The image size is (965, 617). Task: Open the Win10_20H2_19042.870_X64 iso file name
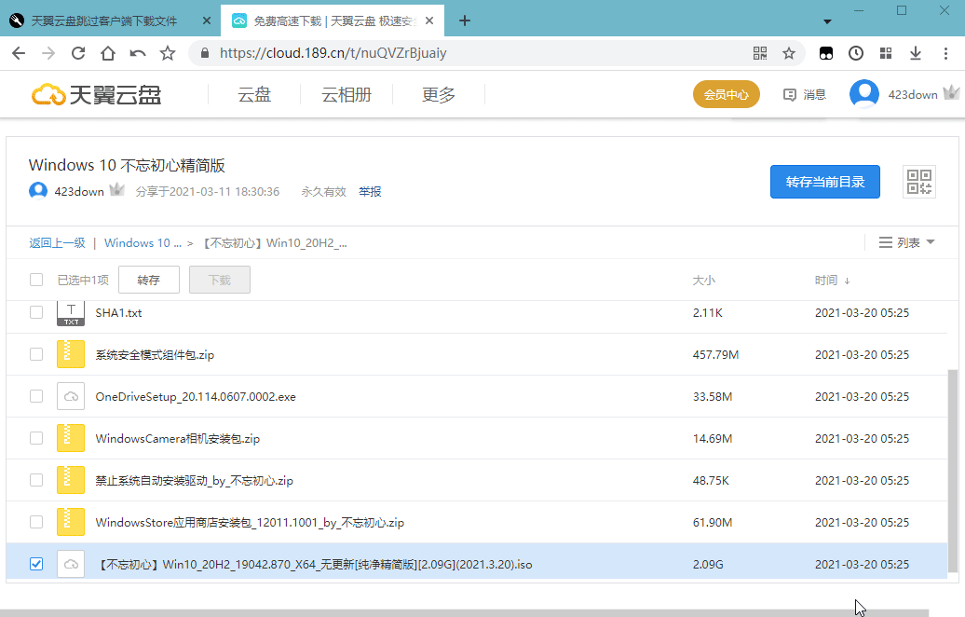click(x=314, y=564)
